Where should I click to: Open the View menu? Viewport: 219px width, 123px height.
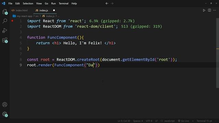click(39, 3)
